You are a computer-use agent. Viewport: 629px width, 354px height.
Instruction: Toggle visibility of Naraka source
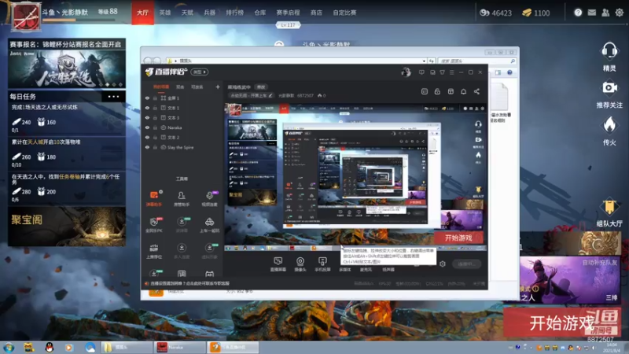click(x=147, y=127)
